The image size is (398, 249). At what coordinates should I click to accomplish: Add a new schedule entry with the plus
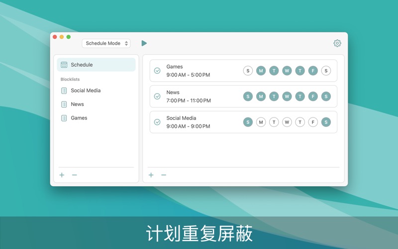pyautogui.click(x=151, y=175)
